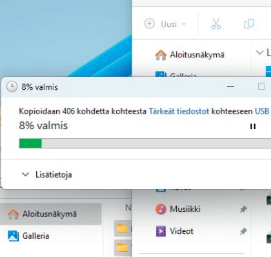Click the first yellow folder thumbnail
Viewport: 271px width, 257px height.
(x=122, y=229)
